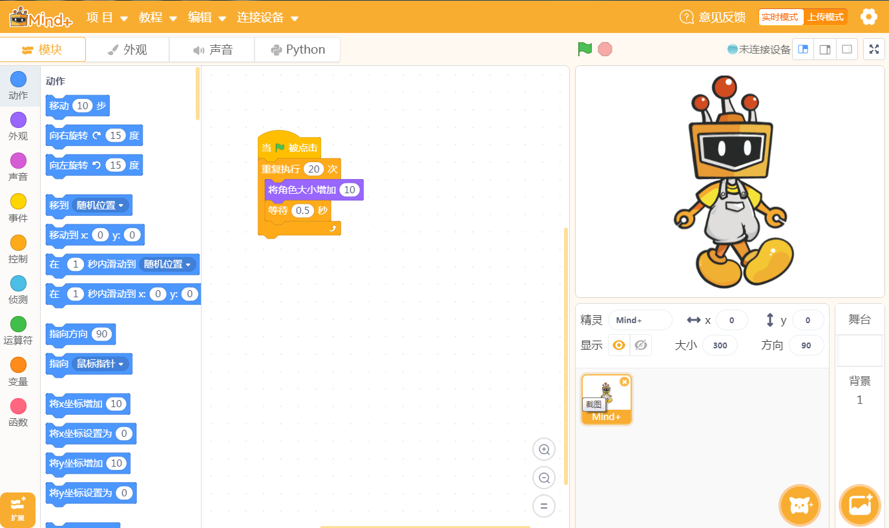Image resolution: width=889 pixels, height=528 pixels.
Task: Open the 鼠标指针 dropdown in 指向 block
Action: (x=101, y=364)
